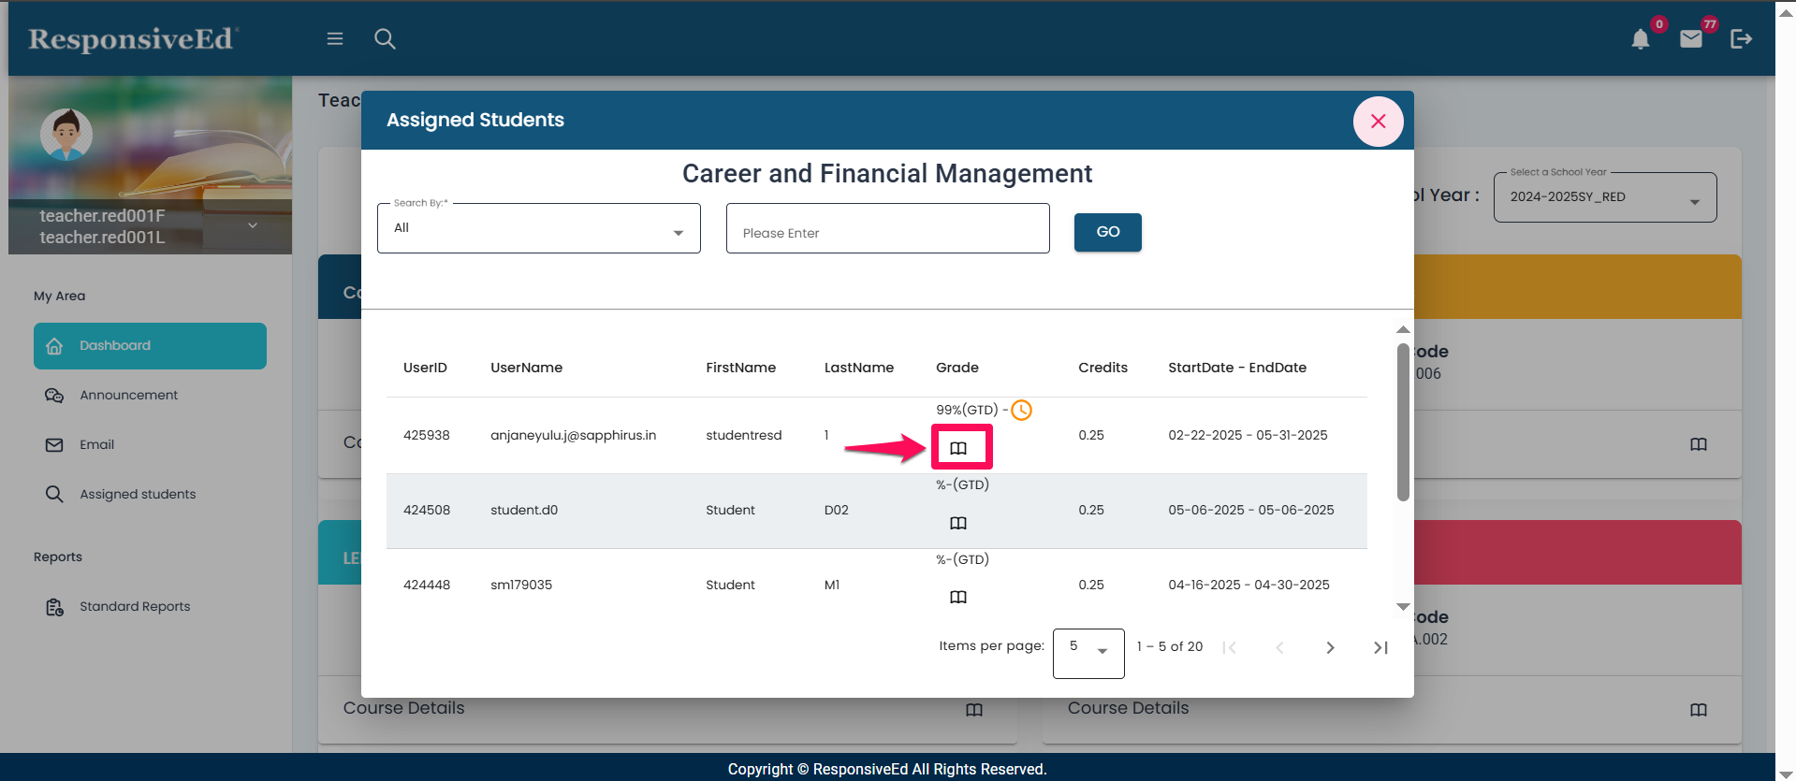Expand the Select a School Year dropdown
This screenshot has height=781, width=1796.
pyautogui.click(x=1604, y=197)
